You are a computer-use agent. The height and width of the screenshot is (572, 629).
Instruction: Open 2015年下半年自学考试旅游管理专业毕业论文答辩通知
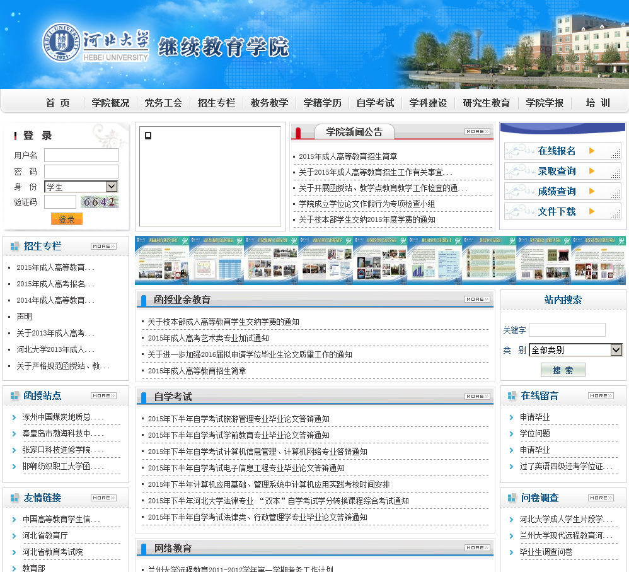pyautogui.click(x=239, y=419)
